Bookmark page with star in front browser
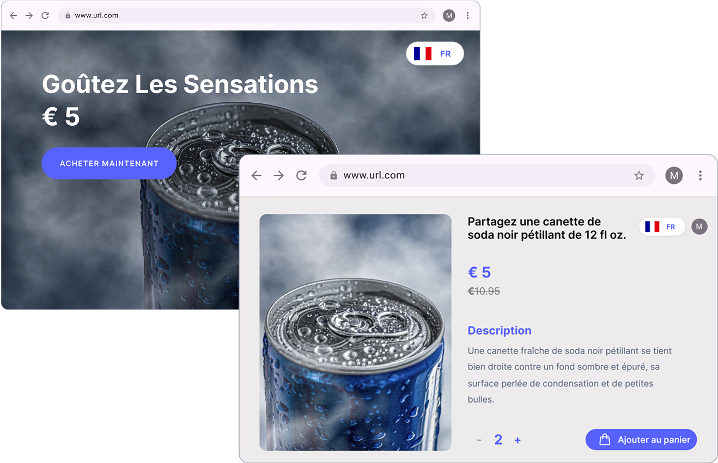Image resolution: width=718 pixels, height=463 pixels. (x=639, y=175)
